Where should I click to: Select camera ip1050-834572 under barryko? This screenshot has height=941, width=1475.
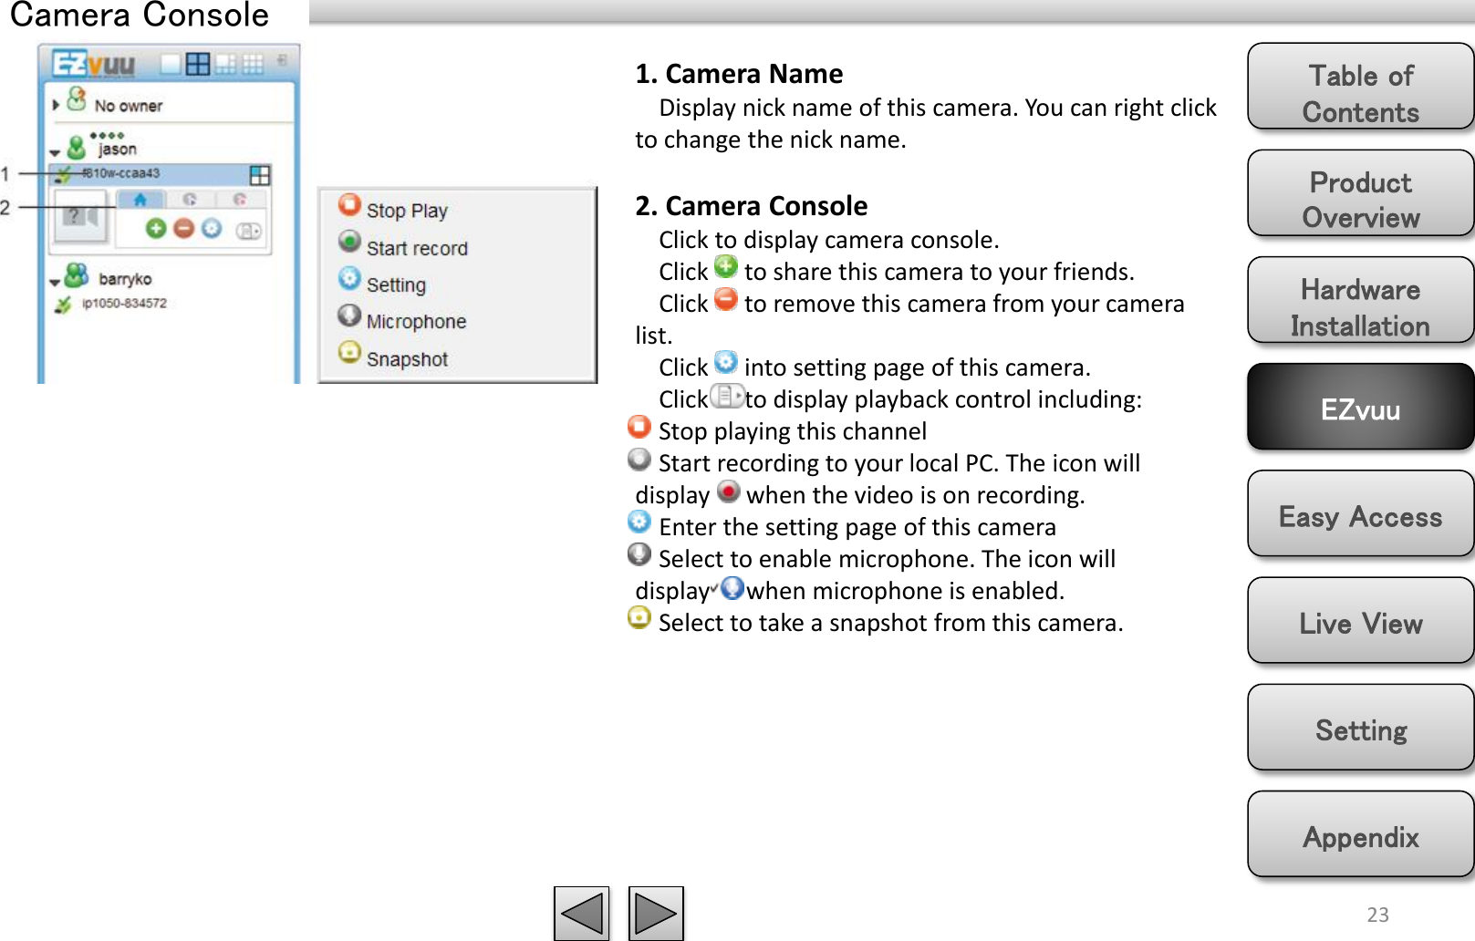click(124, 304)
